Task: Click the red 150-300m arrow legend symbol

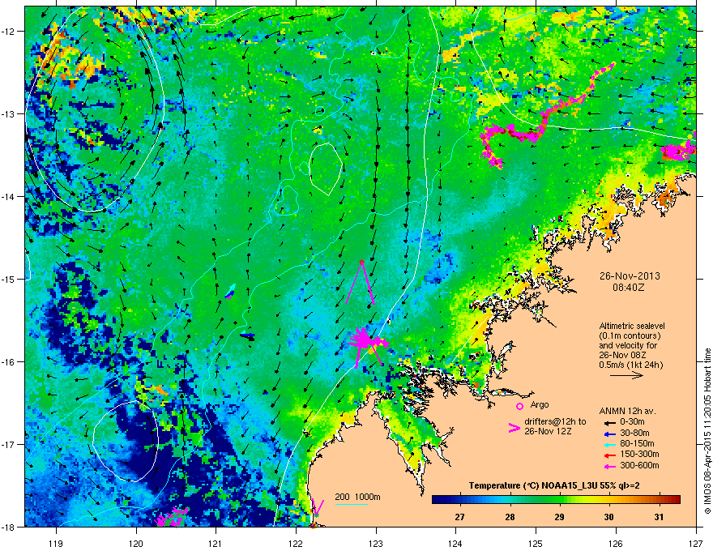Action: pyautogui.click(x=608, y=454)
